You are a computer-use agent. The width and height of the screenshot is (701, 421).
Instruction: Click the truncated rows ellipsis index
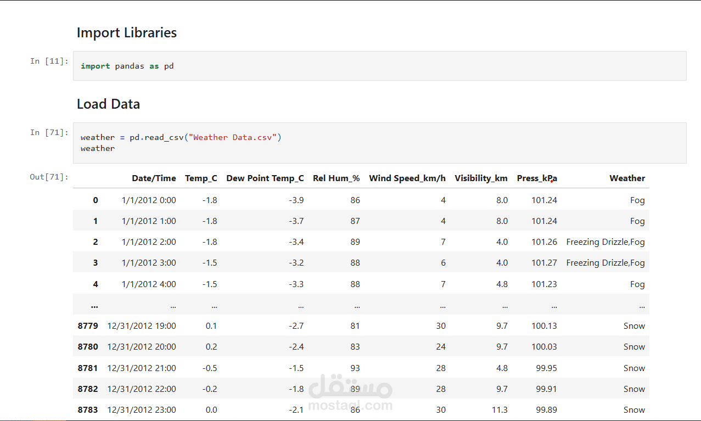(x=94, y=305)
